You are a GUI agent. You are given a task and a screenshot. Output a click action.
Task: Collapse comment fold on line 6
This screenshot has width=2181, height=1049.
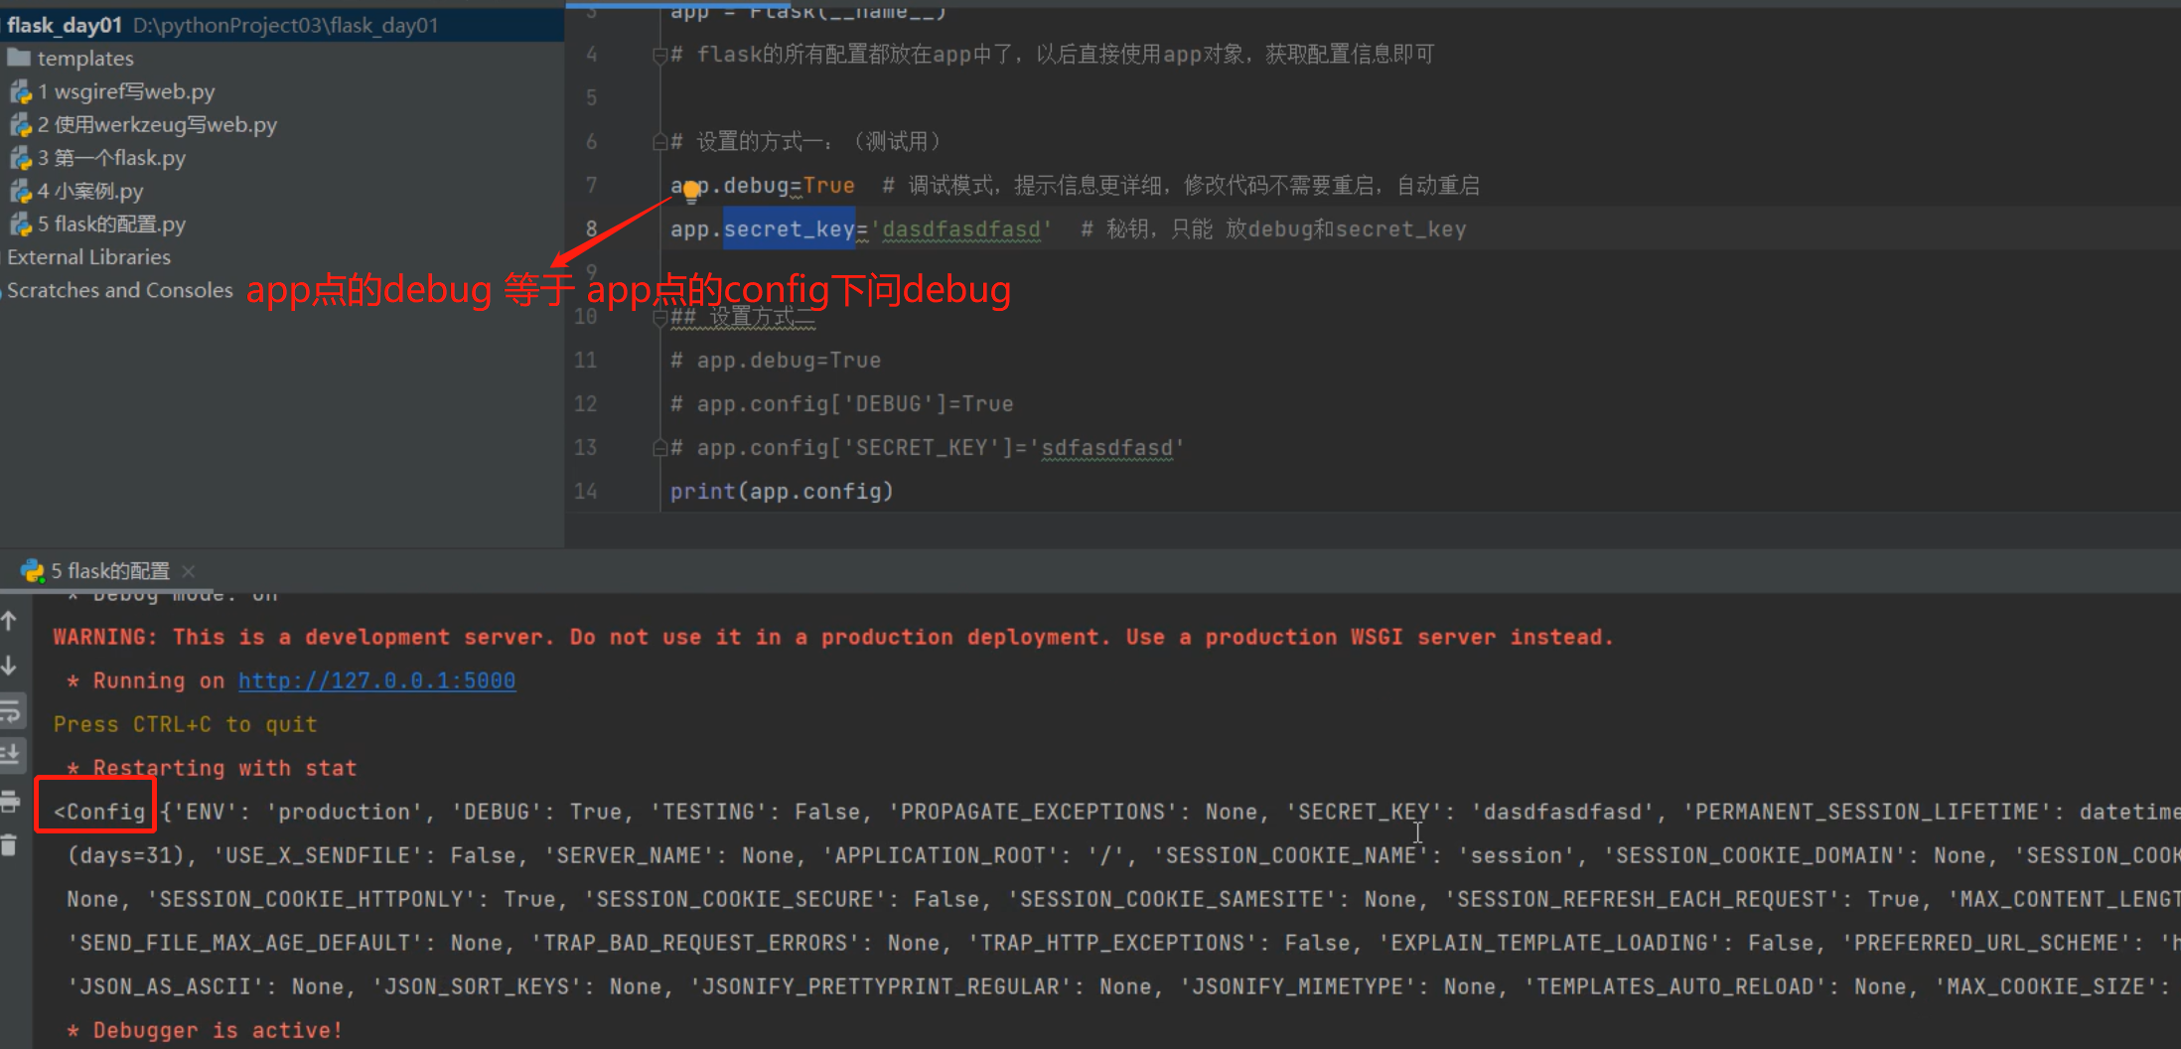point(659,143)
